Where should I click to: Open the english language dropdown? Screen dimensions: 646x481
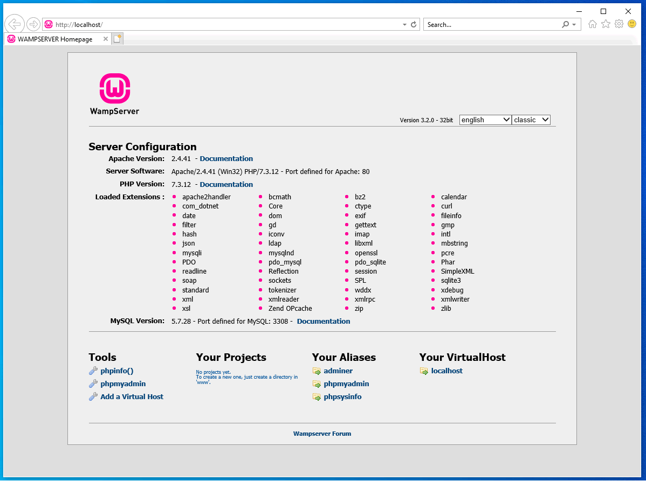click(x=485, y=120)
